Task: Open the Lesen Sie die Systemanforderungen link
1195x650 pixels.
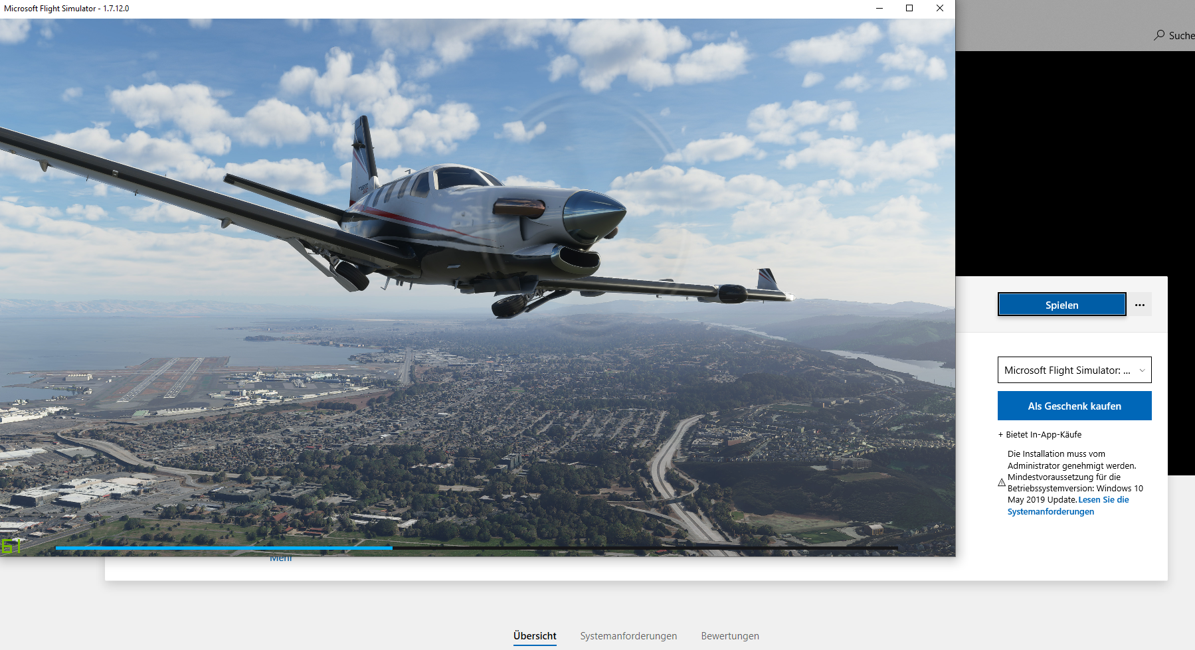Action: pyautogui.click(x=1068, y=506)
